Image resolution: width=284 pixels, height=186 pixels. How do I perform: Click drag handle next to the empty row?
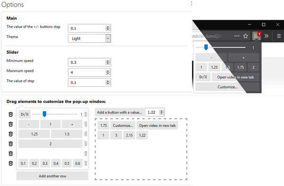coord(86,153)
